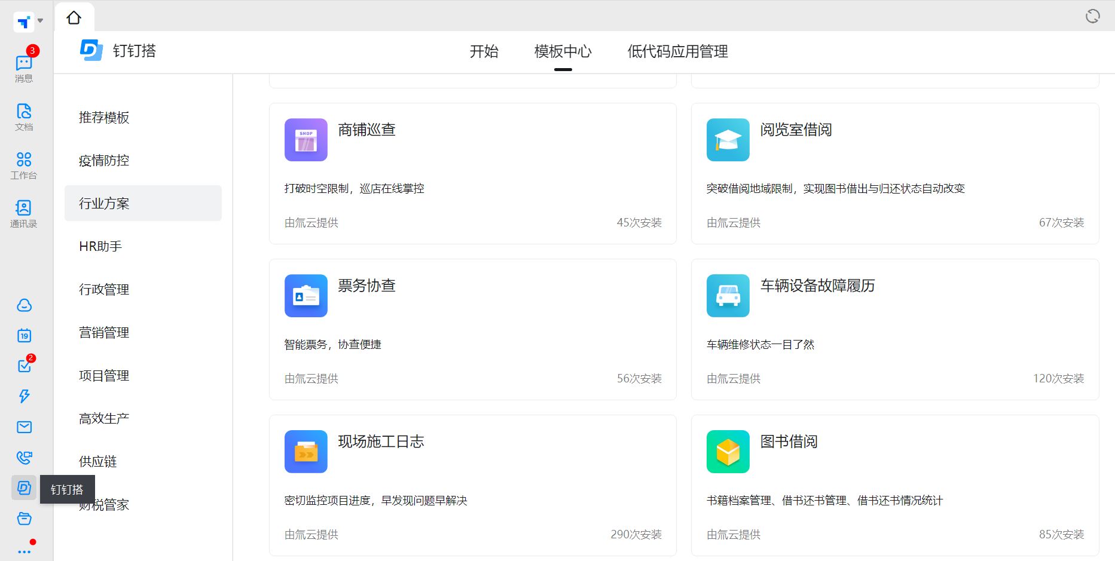Open the 图书借阅 template title

tap(789, 442)
